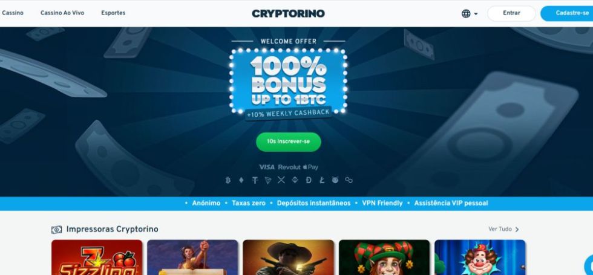Image resolution: width=593 pixels, height=275 pixels.
Task: Click the banknote icon beside Impressoras Cryptorino
Action: point(56,229)
